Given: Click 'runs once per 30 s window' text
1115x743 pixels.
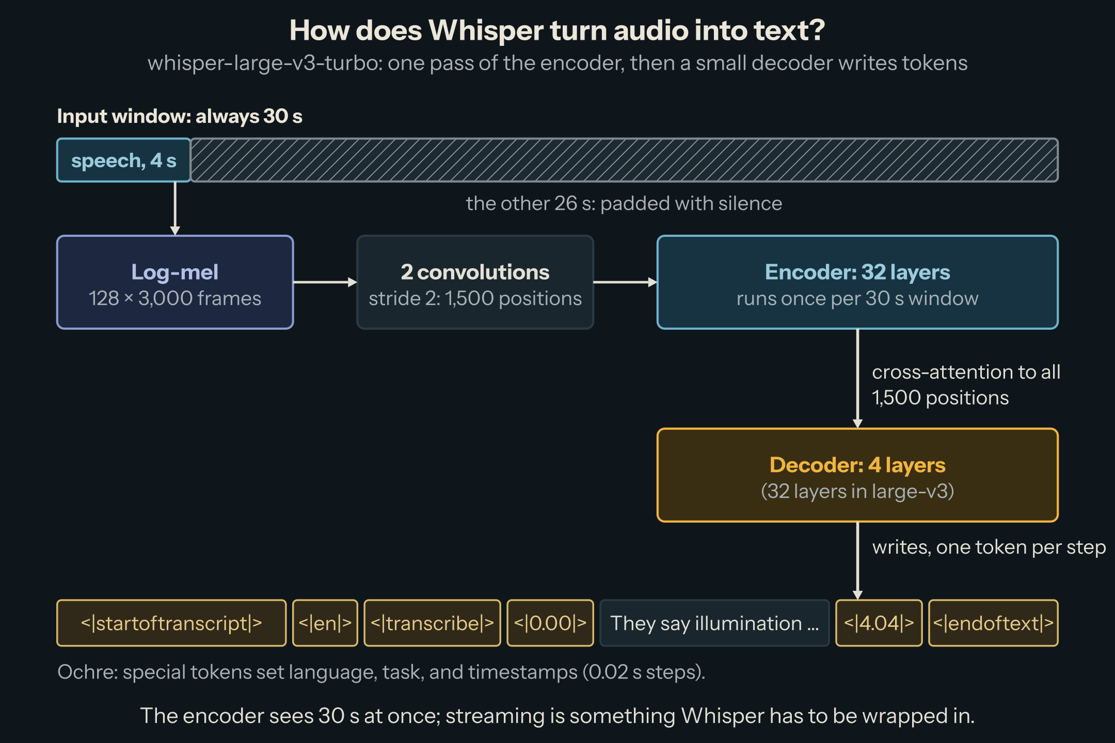Looking at the screenshot, I should pyautogui.click(x=857, y=298).
